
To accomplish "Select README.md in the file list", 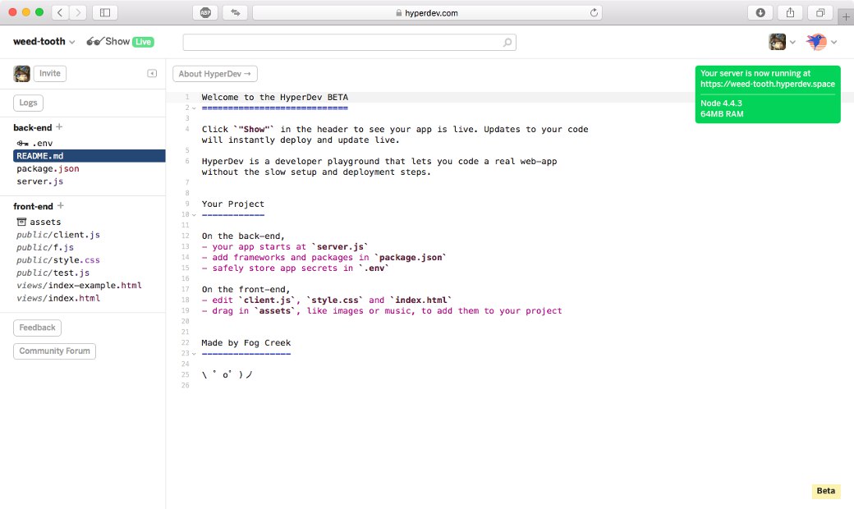I will pyautogui.click(x=90, y=156).
